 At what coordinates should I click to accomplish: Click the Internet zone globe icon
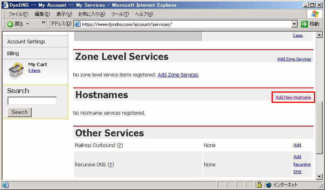(268, 185)
